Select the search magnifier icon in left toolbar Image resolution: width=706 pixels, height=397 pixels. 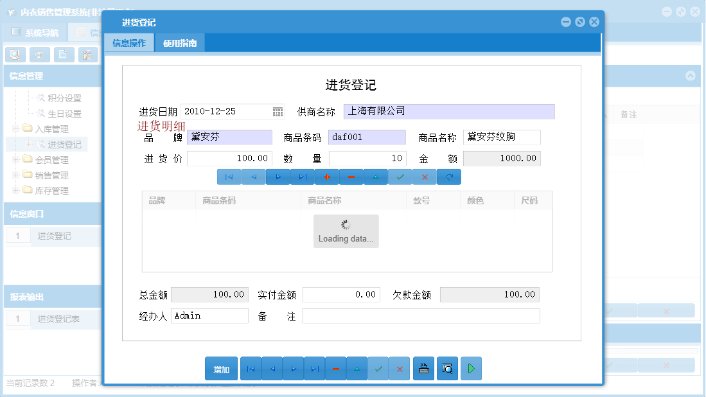tap(15, 55)
